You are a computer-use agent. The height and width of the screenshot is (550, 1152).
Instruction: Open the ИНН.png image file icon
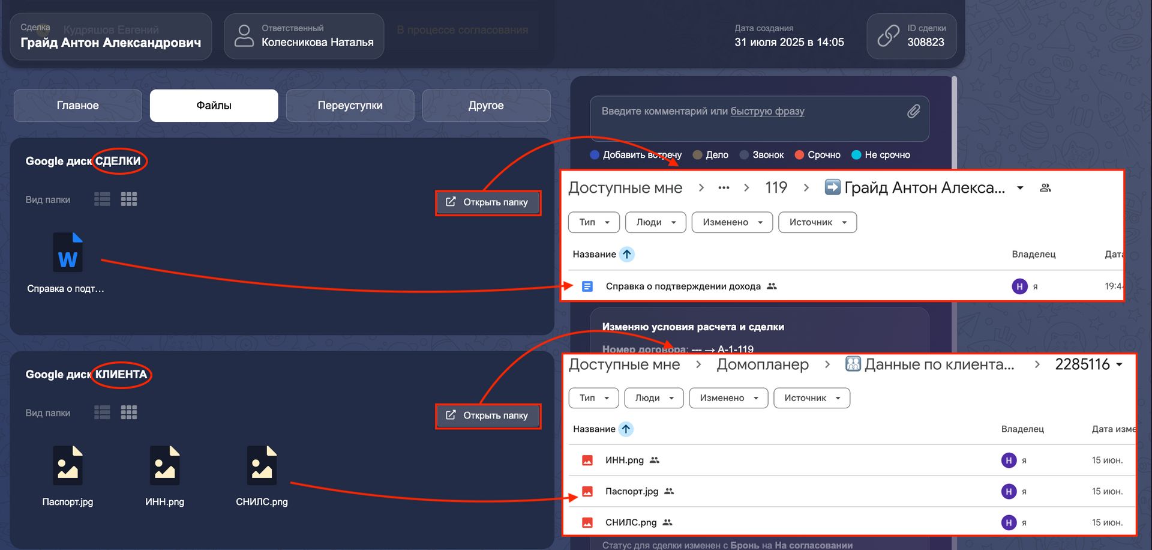click(x=164, y=465)
